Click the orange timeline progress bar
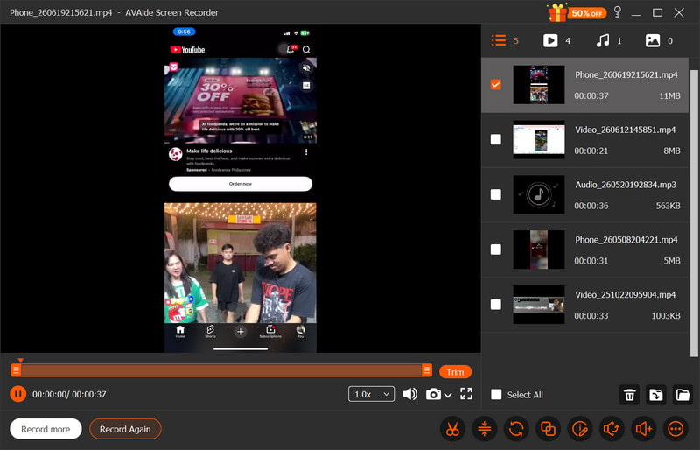Screen dimensions: 700x450 (221, 370)
